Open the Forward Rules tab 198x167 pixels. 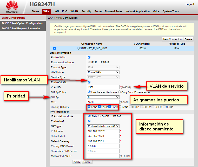(114, 11)
